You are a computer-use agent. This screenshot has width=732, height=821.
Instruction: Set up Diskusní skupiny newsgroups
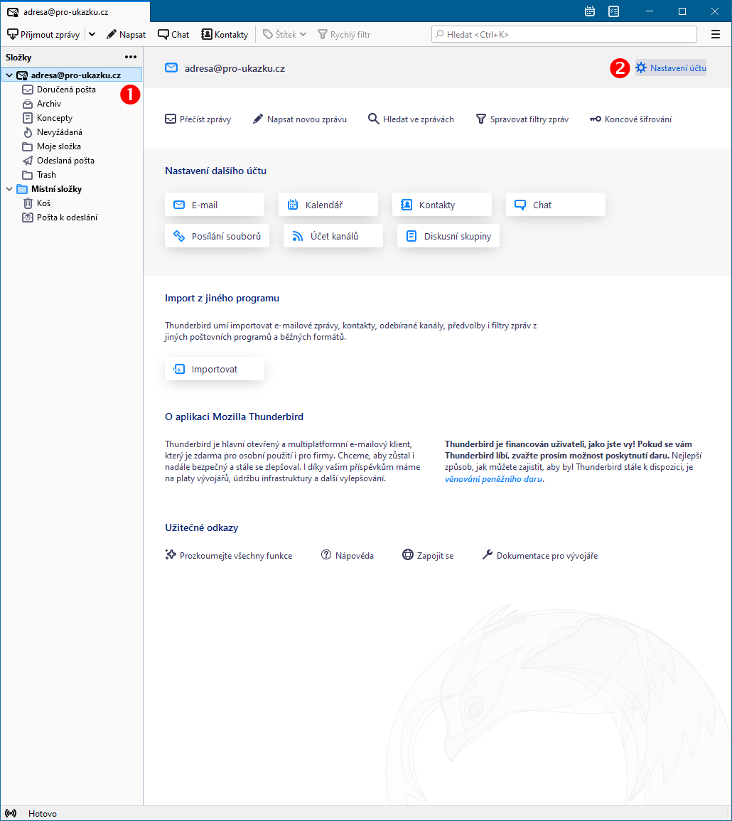pyautogui.click(x=448, y=236)
